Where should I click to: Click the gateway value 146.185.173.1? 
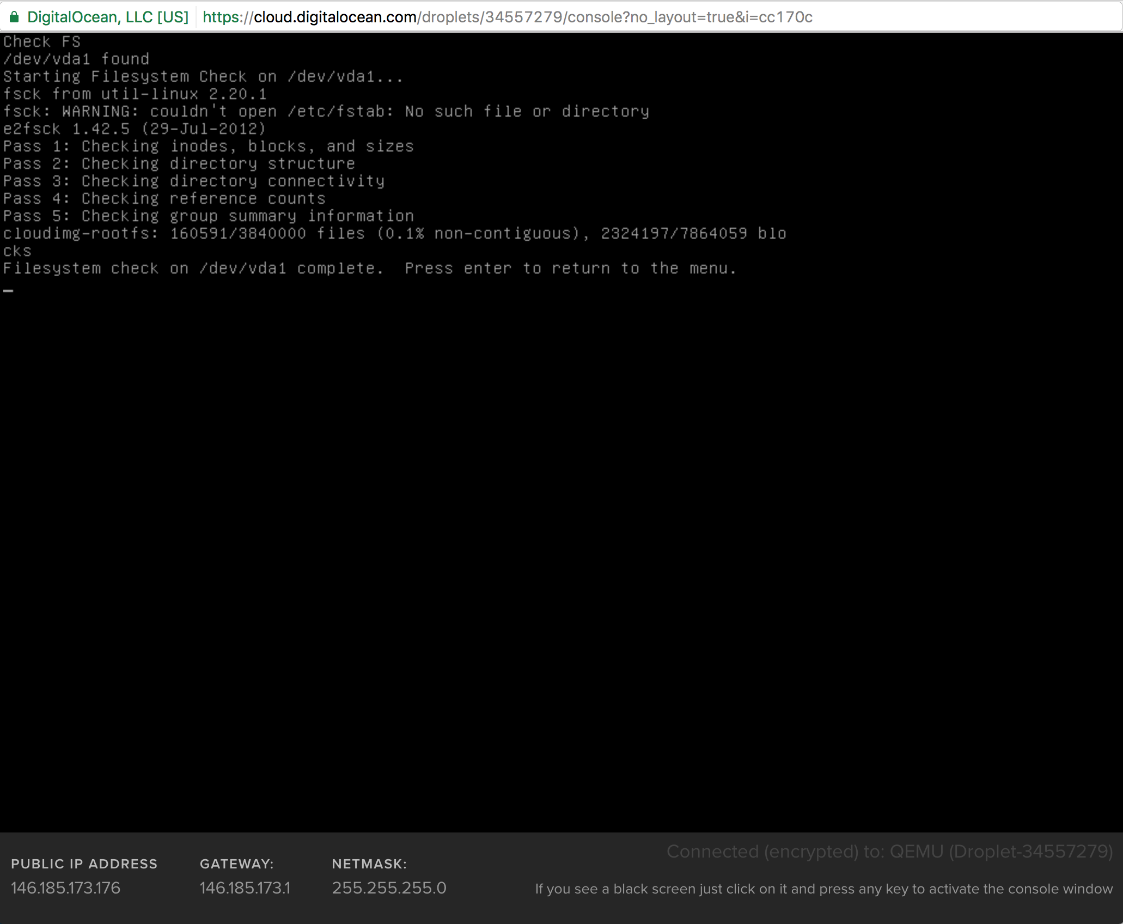pyautogui.click(x=245, y=888)
